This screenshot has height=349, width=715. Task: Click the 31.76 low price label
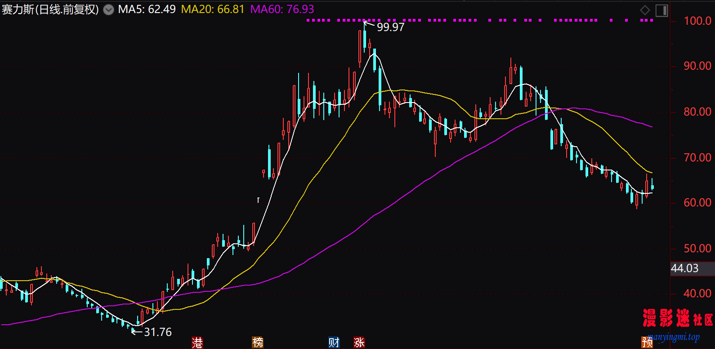click(158, 332)
